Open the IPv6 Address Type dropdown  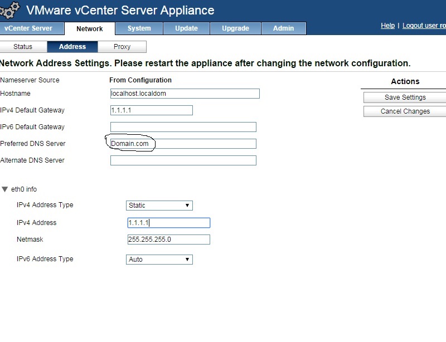[159, 260]
